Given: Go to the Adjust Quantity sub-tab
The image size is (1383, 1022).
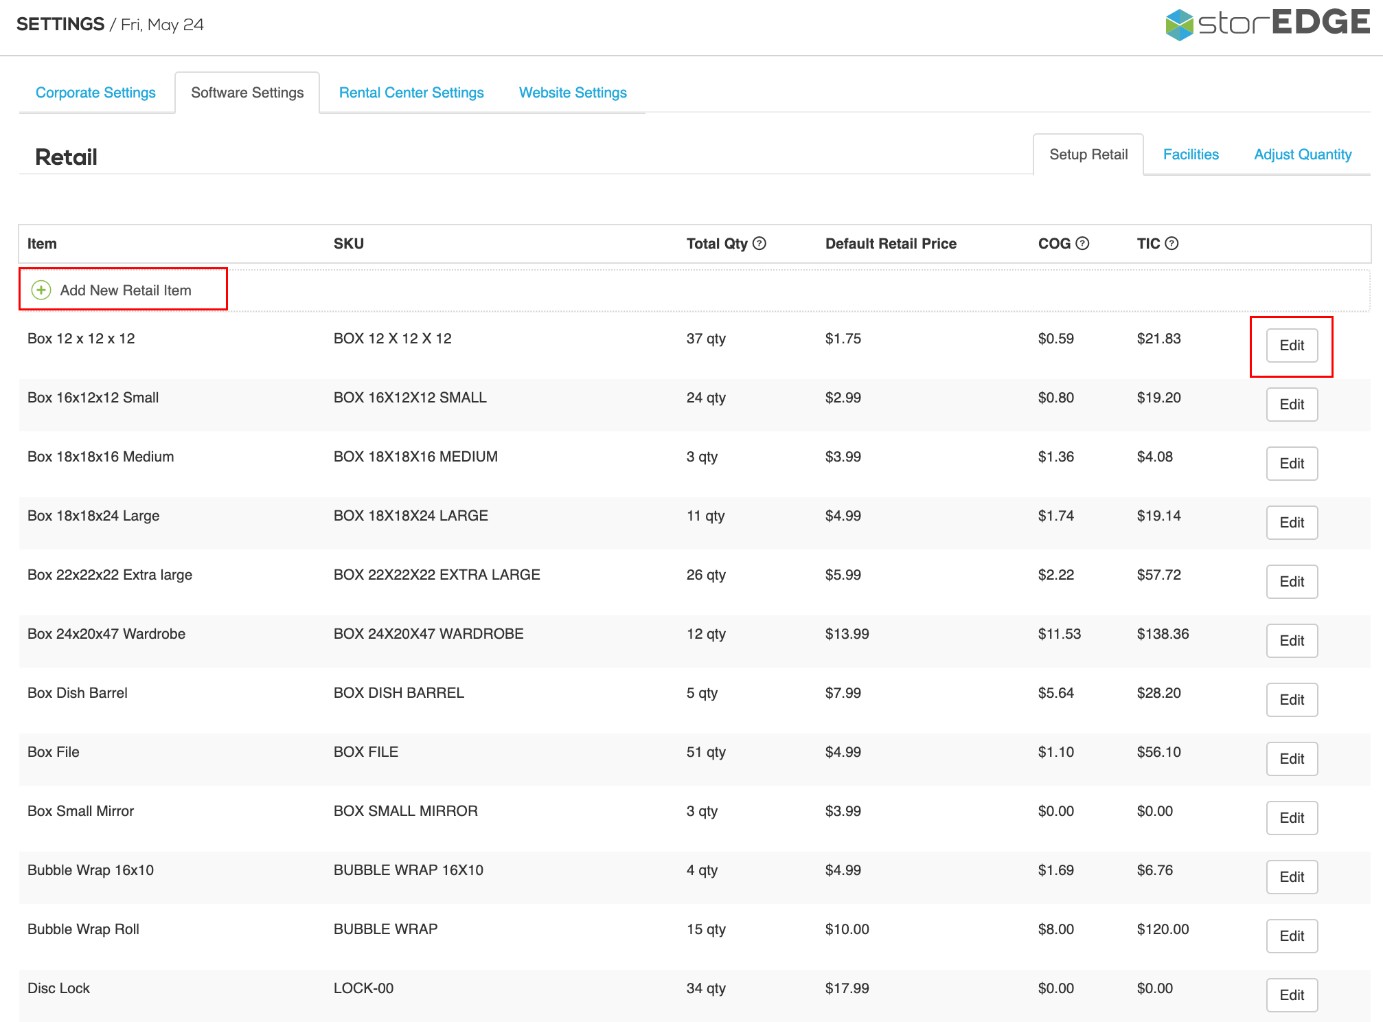Looking at the screenshot, I should pyautogui.click(x=1303, y=155).
